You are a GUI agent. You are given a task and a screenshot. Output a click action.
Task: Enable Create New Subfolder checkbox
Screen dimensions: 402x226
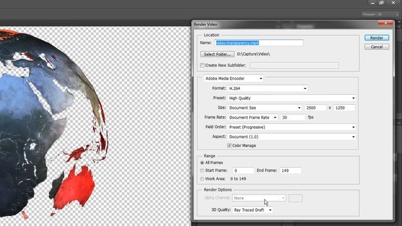(202, 65)
